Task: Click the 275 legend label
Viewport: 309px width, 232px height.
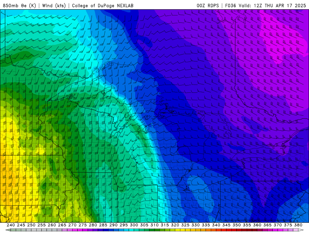Action: click(82, 225)
